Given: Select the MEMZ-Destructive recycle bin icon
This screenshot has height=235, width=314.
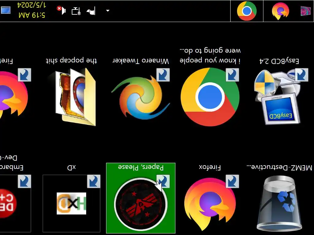Looking at the screenshot, I should [279, 203].
